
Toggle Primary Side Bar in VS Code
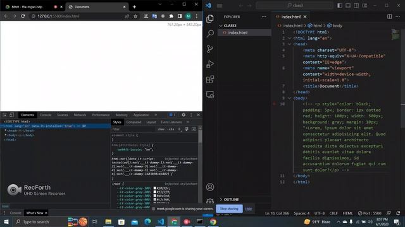(340, 6)
